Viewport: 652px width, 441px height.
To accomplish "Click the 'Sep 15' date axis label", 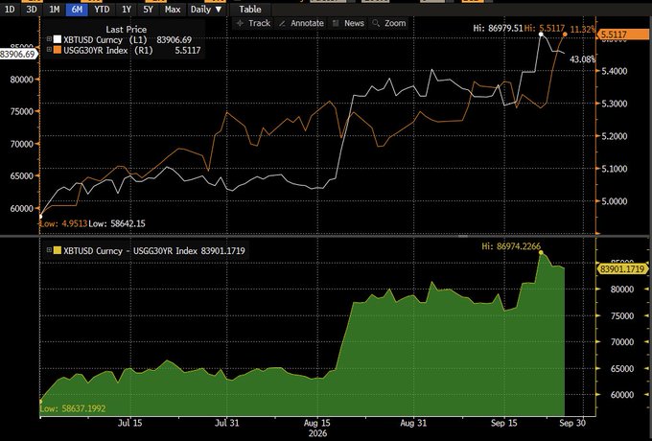I will click(504, 423).
